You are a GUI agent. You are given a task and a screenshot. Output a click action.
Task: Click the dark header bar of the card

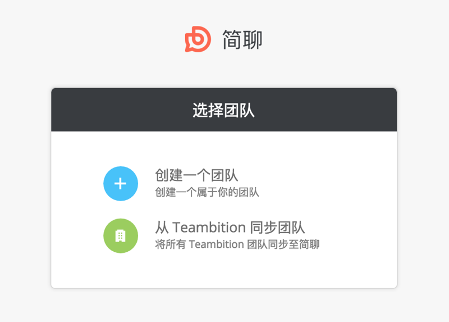(x=224, y=110)
